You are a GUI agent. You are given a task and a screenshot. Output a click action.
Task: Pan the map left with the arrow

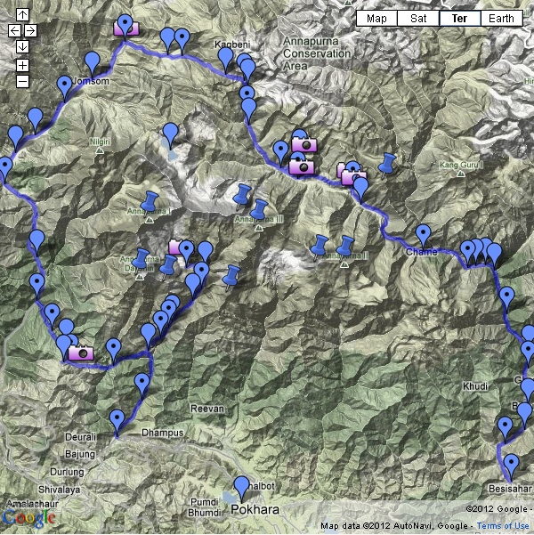[14, 30]
